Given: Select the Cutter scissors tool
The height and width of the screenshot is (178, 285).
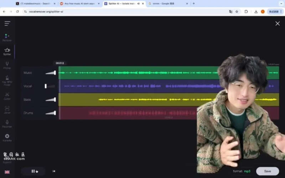Looking at the screenshot, I should 7,96.
